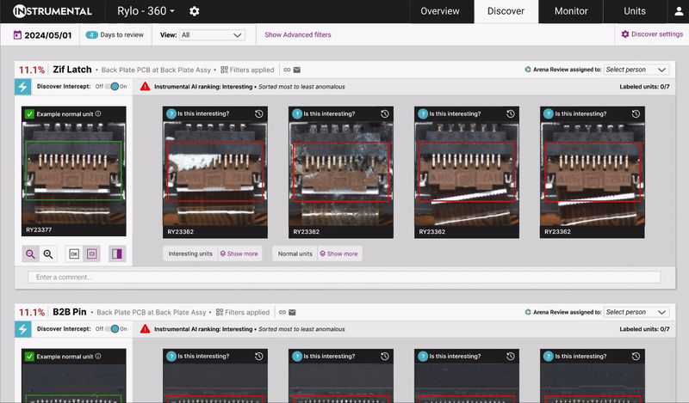Copy link icon beside Zif Latch filters

point(287,70)
